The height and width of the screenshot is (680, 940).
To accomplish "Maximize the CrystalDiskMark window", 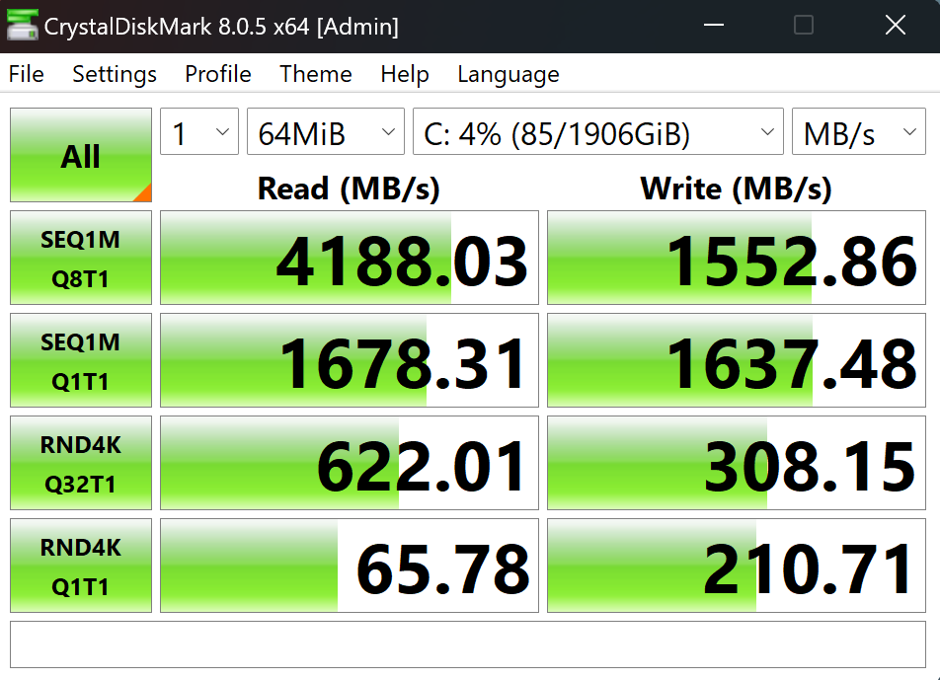I will 804,25.
